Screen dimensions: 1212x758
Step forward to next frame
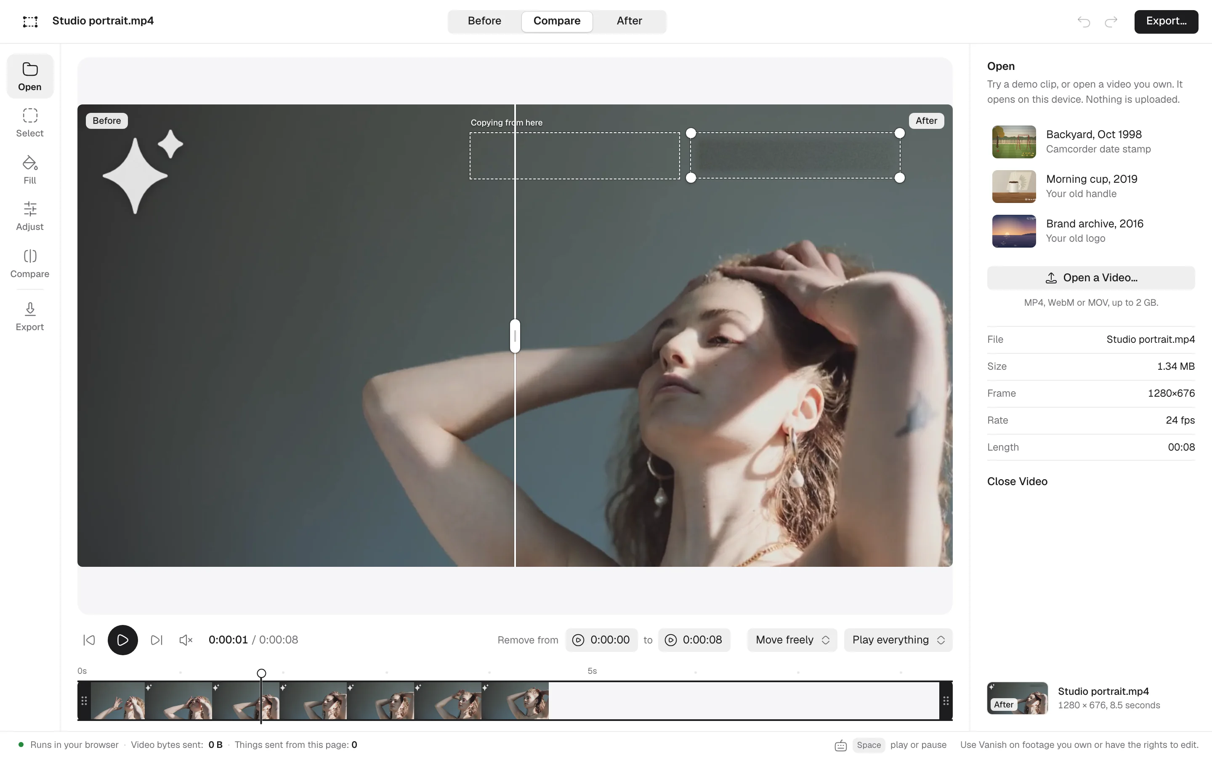156,640
